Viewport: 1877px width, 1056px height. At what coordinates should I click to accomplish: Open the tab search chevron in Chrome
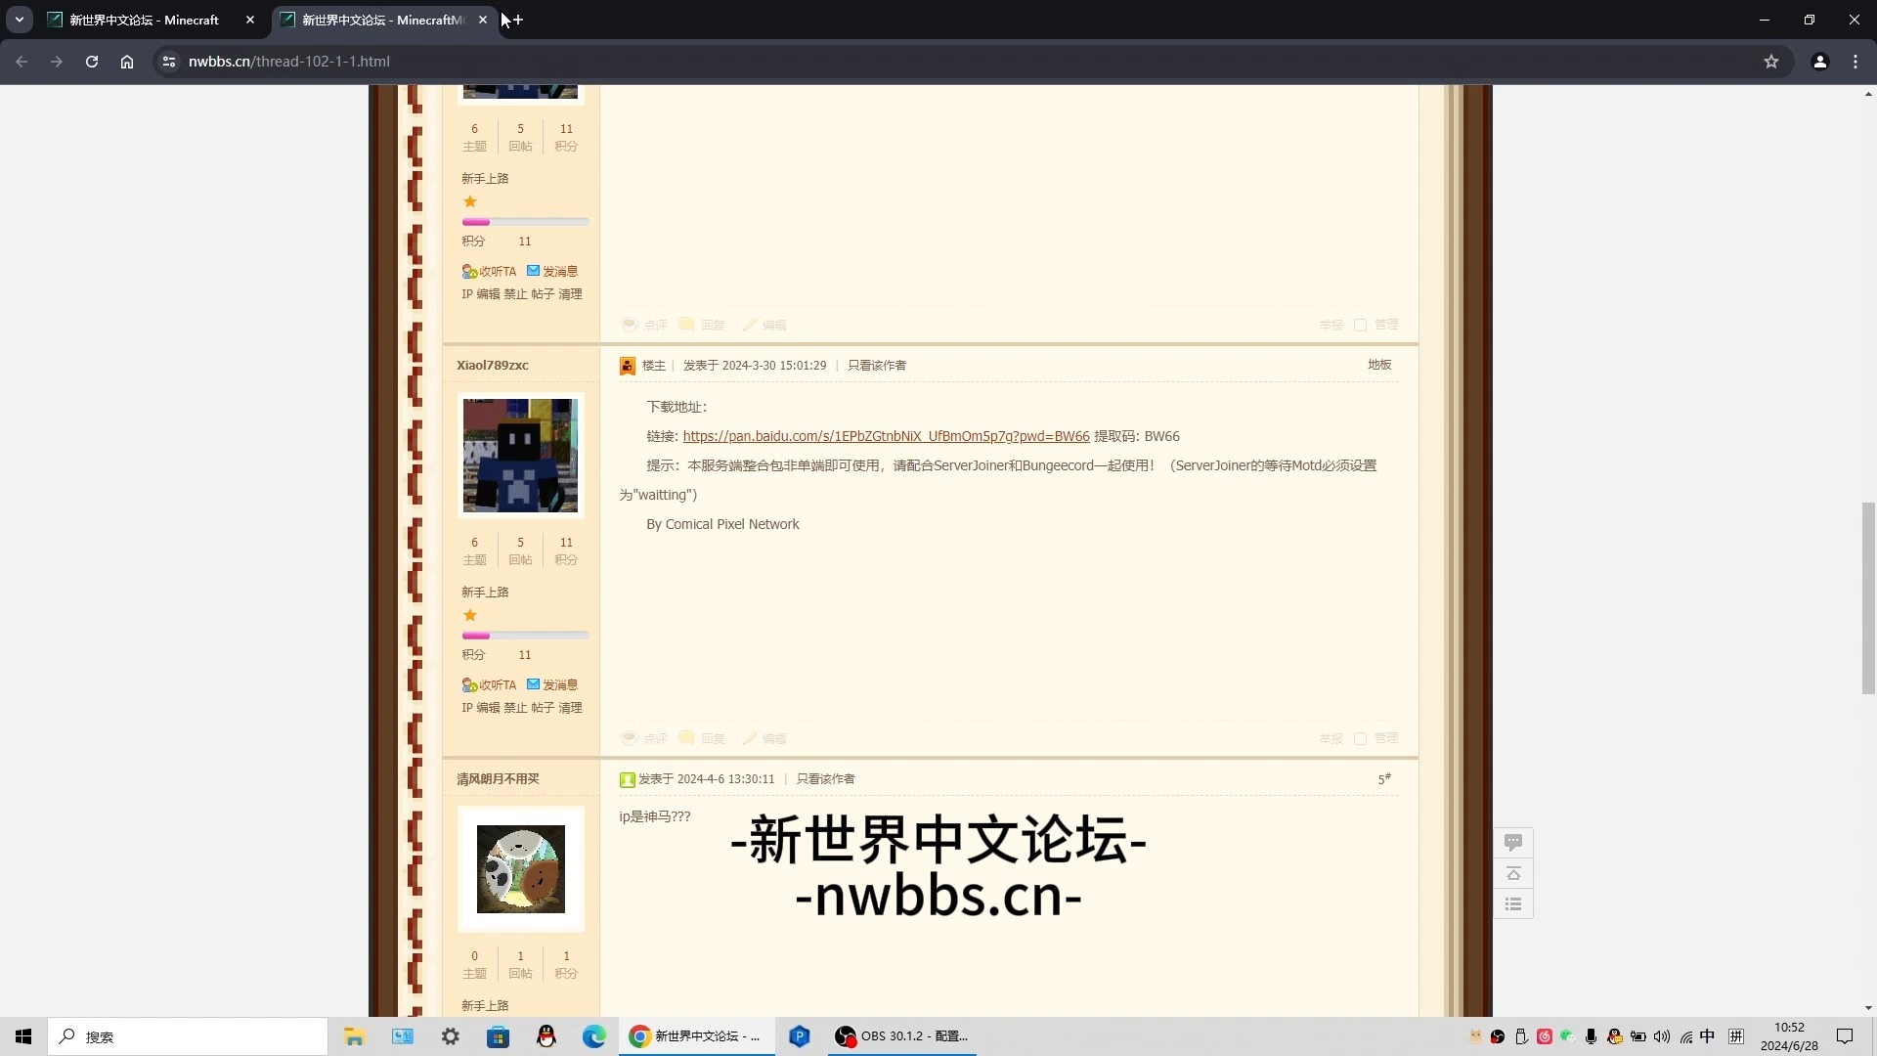pyautogui.click(x=20, y=20)
